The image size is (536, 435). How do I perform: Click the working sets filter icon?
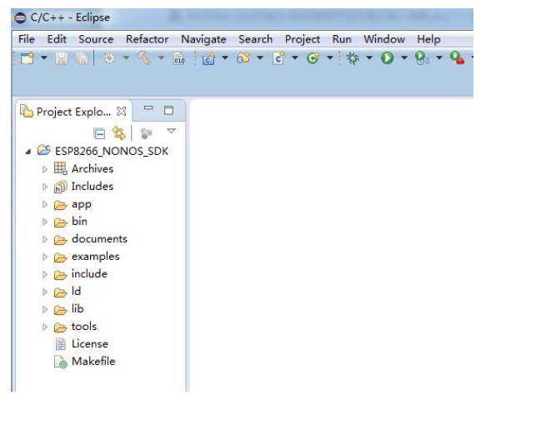tap(147, 133)
